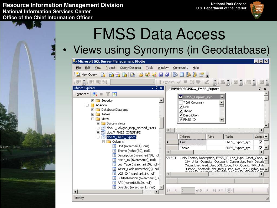Open the Edit menu
The image size is (277, 208).
pyautogui.click(x=88, y=68)
